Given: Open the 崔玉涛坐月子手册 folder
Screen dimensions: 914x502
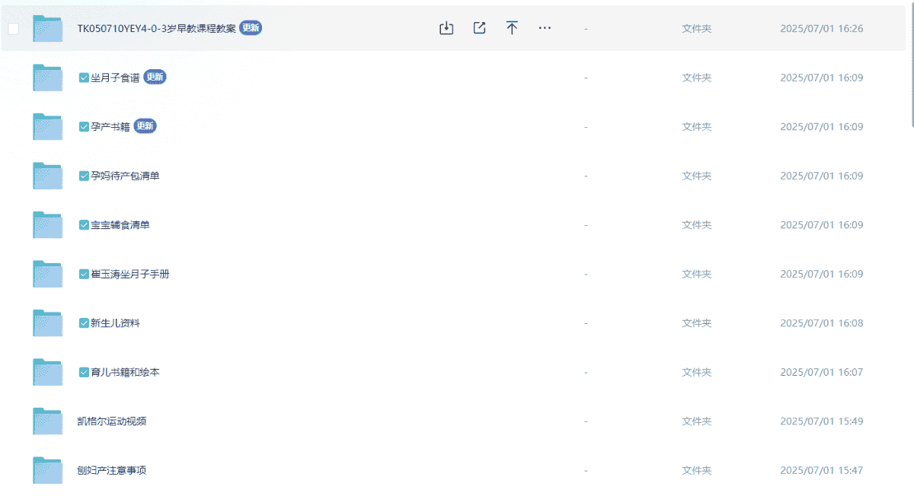Looking at the screenshot, I should coord(129,274).
